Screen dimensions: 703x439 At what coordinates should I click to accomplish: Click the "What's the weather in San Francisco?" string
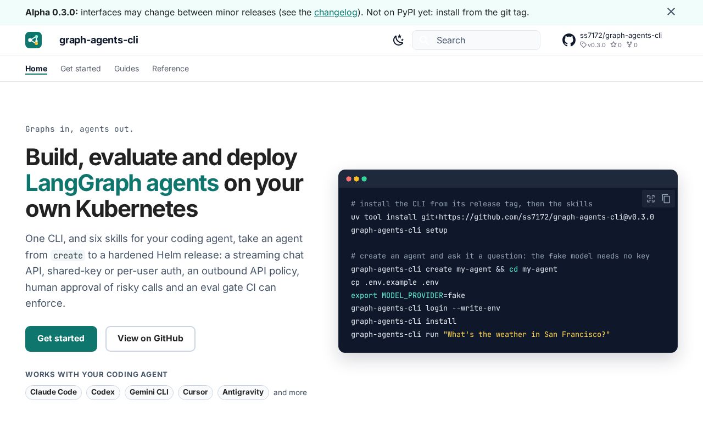[527, 334]
